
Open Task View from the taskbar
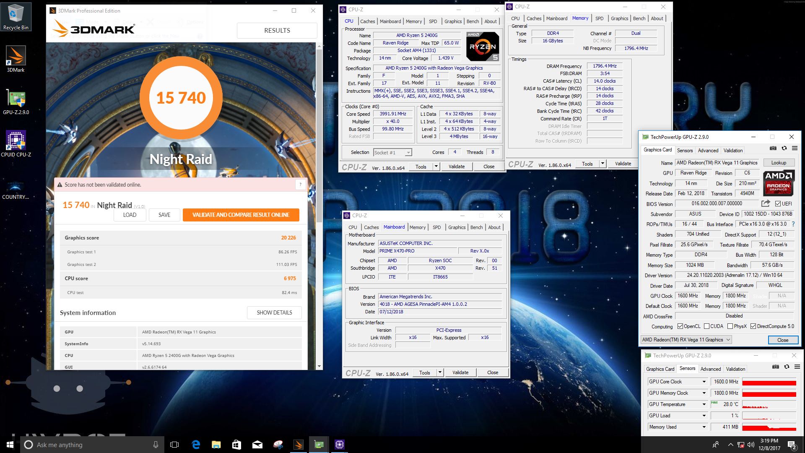point(174,445)
